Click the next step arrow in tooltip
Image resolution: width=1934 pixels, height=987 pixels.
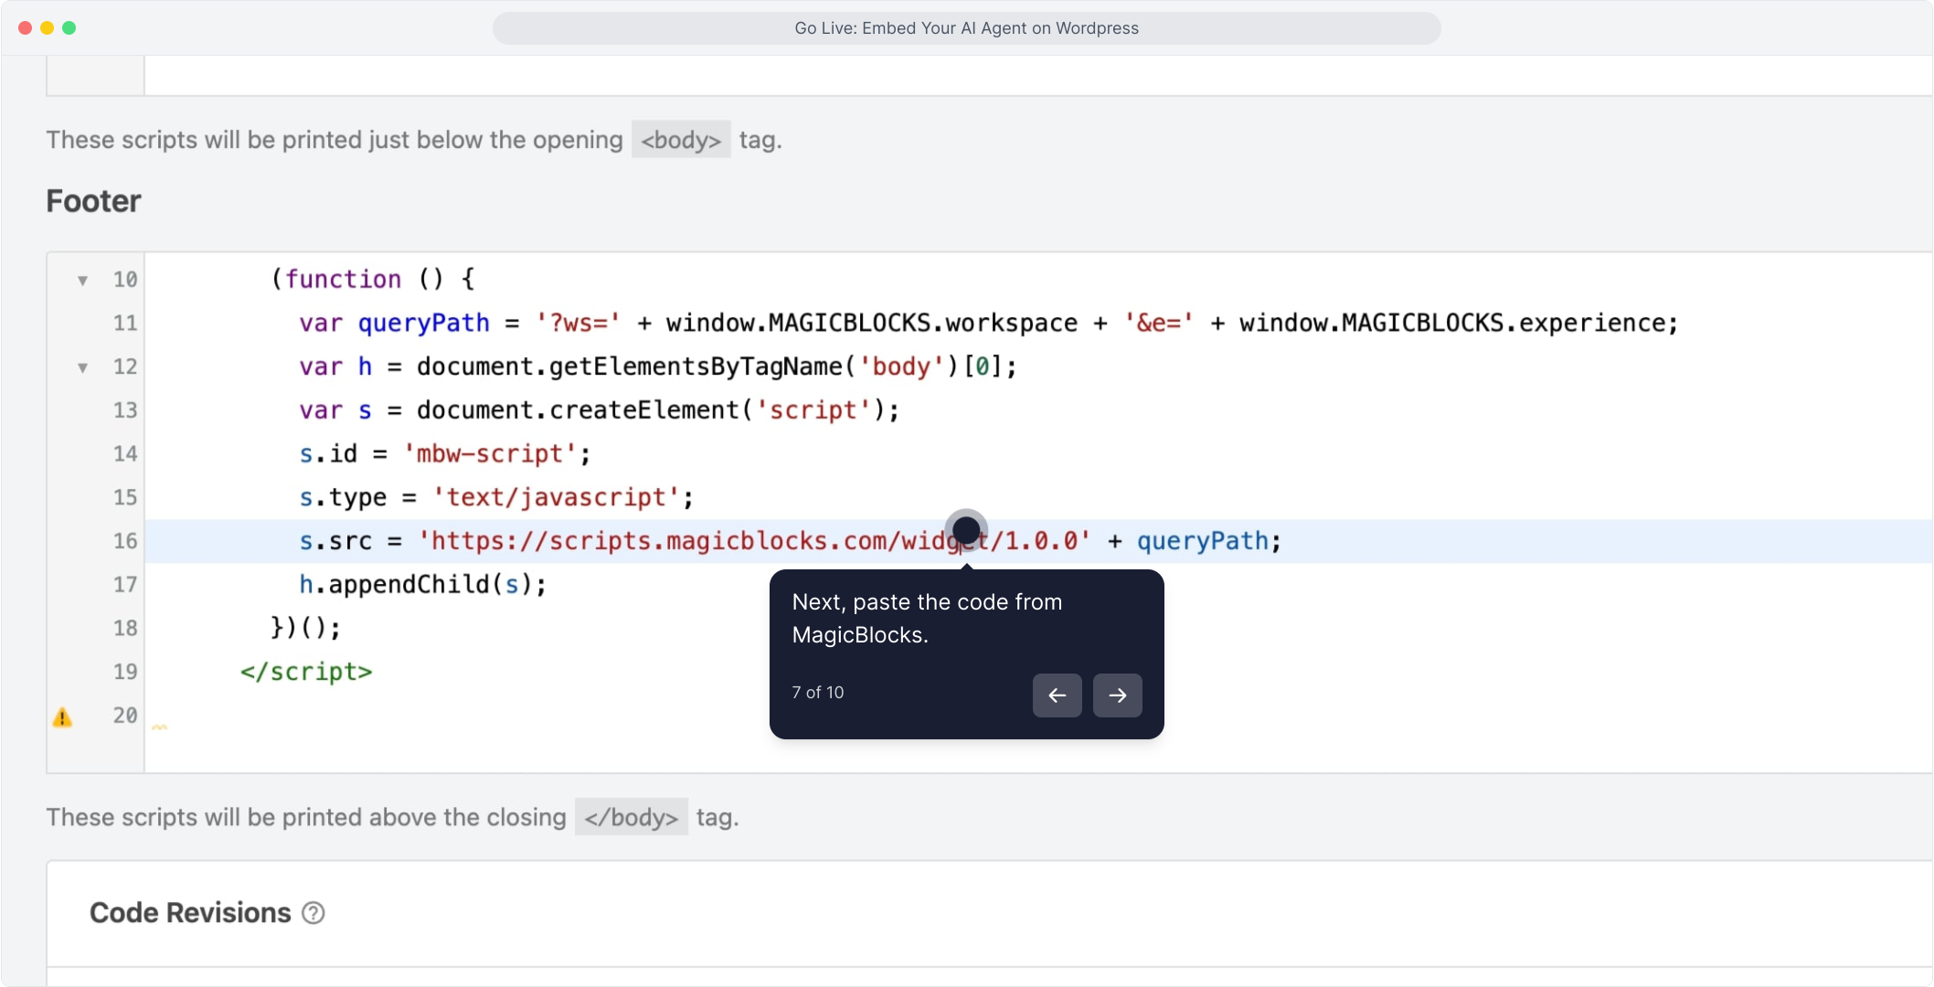pyautogui.click(x=1117, y=695)
